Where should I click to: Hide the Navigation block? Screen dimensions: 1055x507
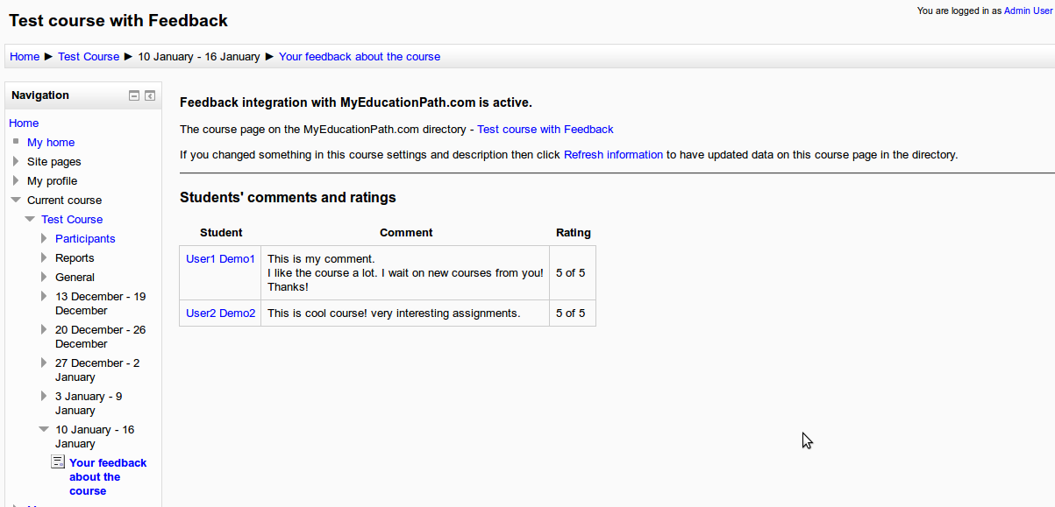[134, 96]
